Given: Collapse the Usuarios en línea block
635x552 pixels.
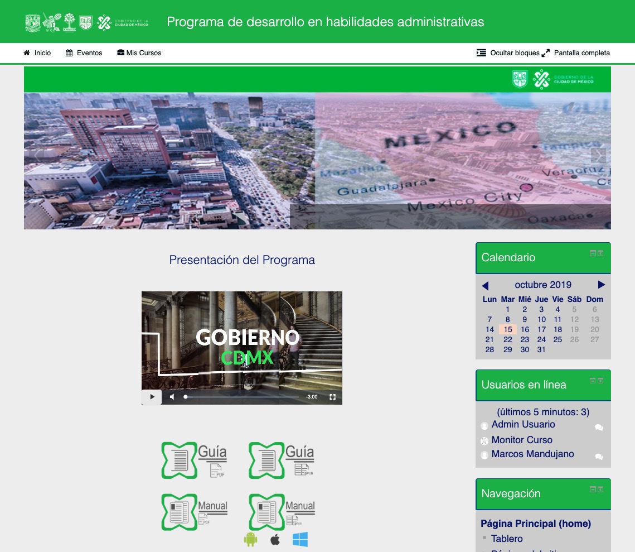Looking at the screenshot, I should click(x=593, y=381).
